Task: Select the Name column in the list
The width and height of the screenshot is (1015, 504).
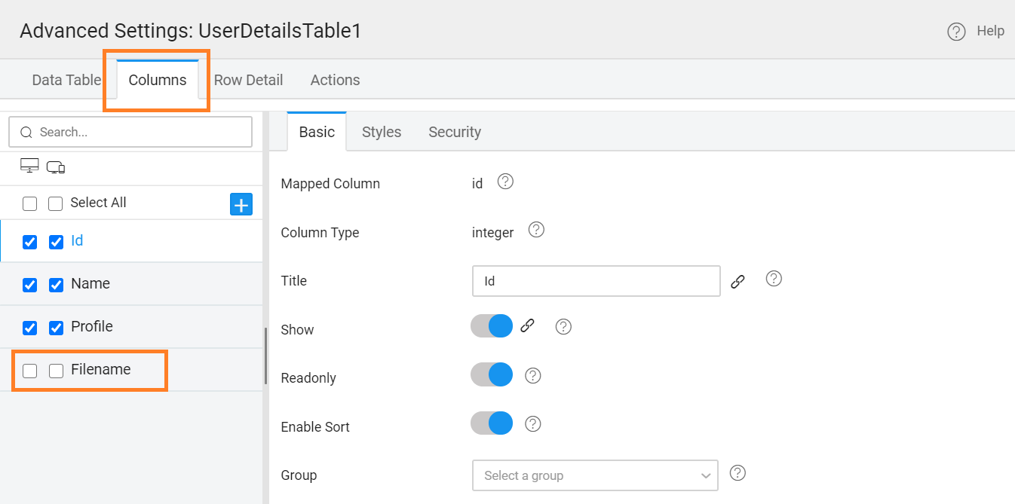Action: coord(90,284)
